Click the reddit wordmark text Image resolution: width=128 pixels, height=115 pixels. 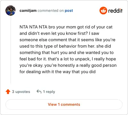coord(115,11)
